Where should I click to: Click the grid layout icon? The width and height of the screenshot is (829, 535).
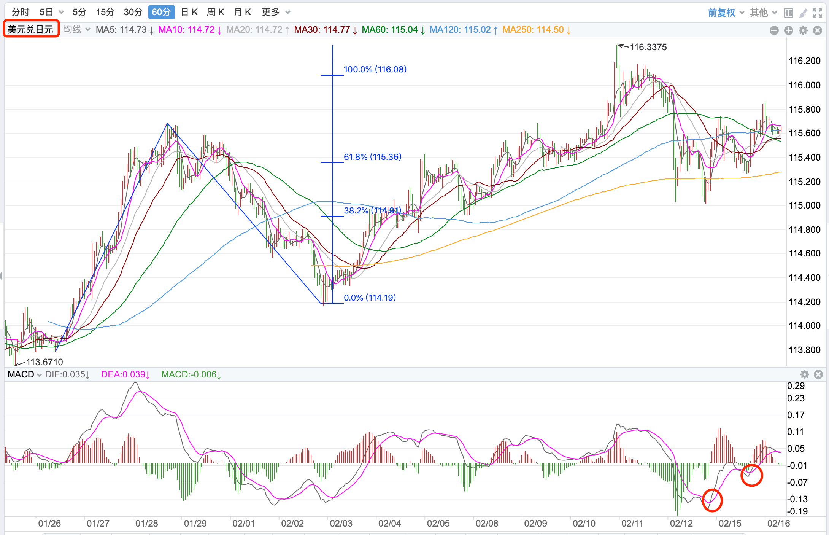[x=789, y=13]
